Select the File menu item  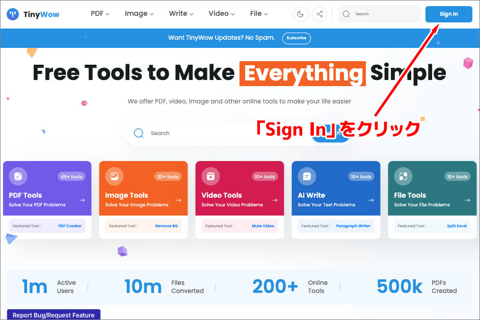coord(258,14)
